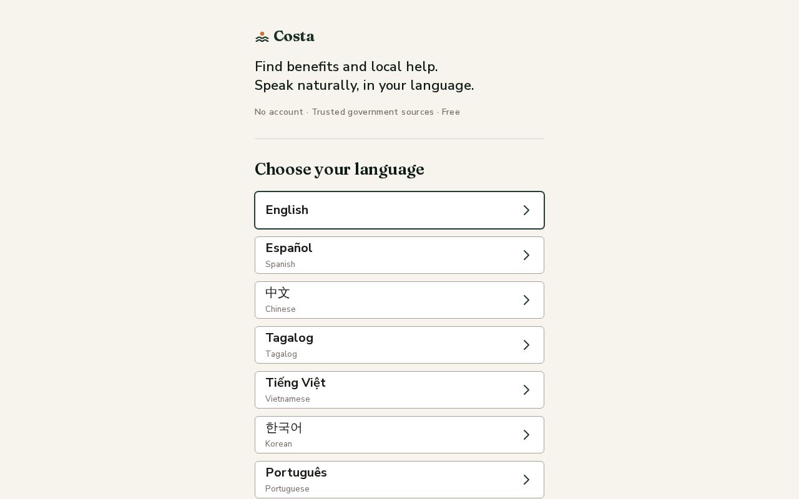Click the Costa sunrise logo icon
The height and width of the screenshot is (499, 799).
click(262, 37)
